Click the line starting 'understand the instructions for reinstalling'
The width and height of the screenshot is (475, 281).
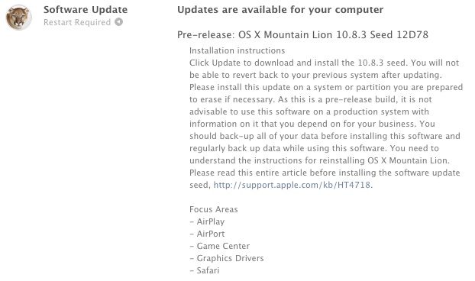[x=320, y=160]
